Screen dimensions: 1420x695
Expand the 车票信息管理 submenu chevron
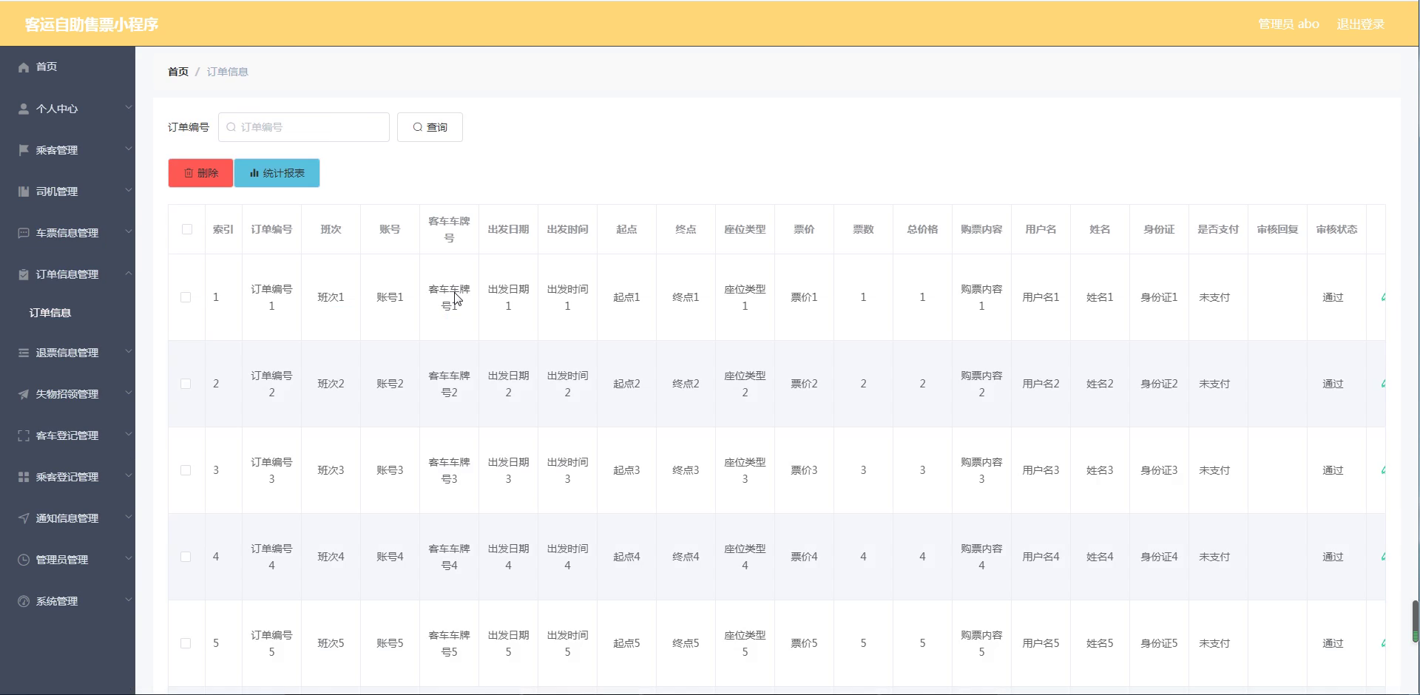[128, 231]
